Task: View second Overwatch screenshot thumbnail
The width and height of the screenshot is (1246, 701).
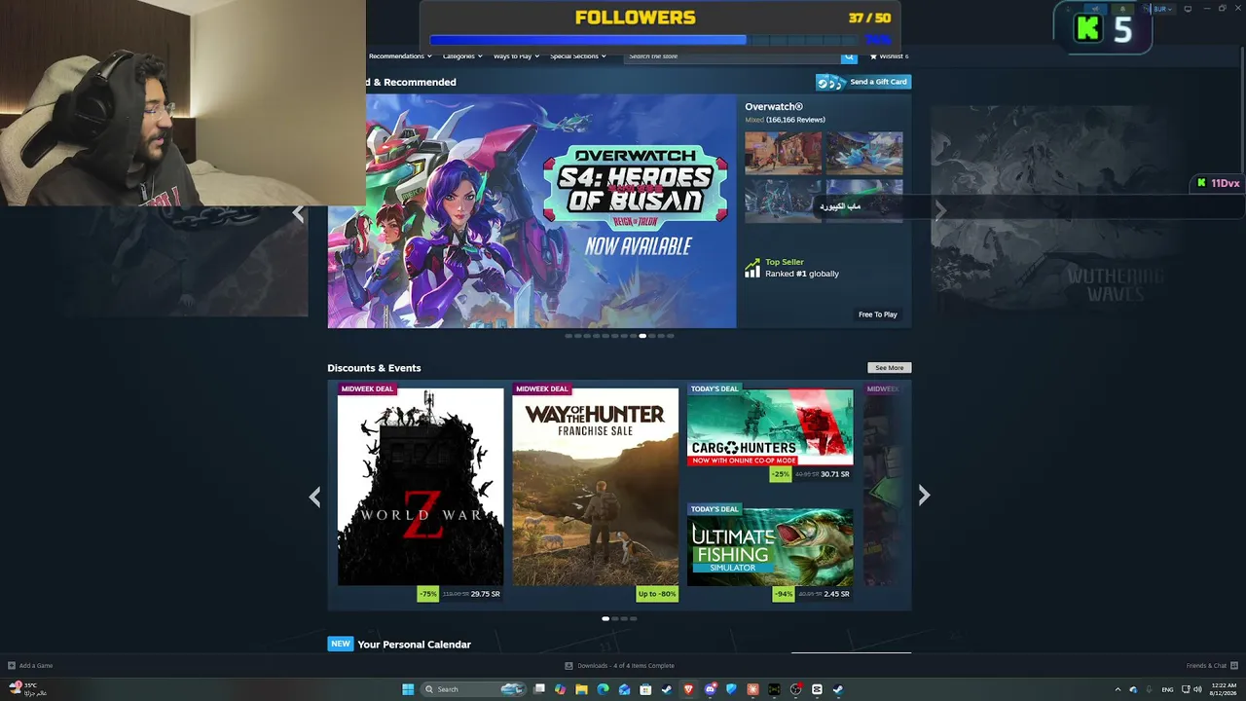Action: coord(864,153)
